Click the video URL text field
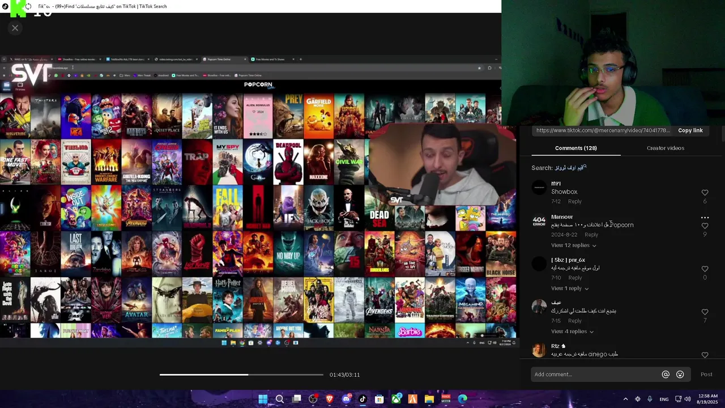The width and height of the screenshot is (725, 408). [x=603, y=130]
